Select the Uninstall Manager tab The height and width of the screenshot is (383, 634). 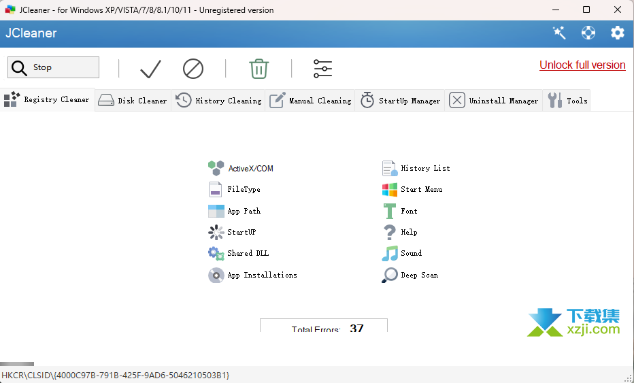coord(493,100)
